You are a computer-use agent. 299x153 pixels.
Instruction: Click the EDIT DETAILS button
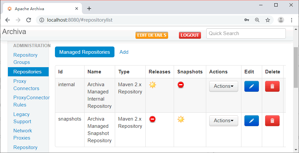point(152,35)
